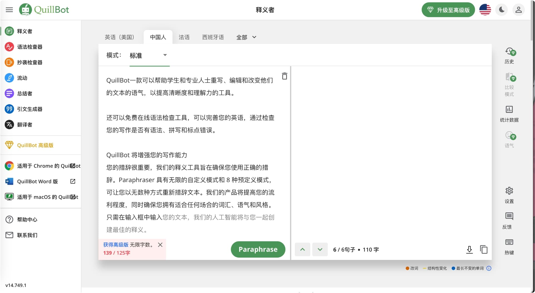Open the 历史 history panel
The image size is (535, 293).
point(509,56)
